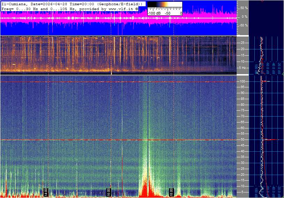This screenshot has height=198, width=284.
Task: Click the red 50 Hz mains line in spectrogram
Action: [118, 140]
